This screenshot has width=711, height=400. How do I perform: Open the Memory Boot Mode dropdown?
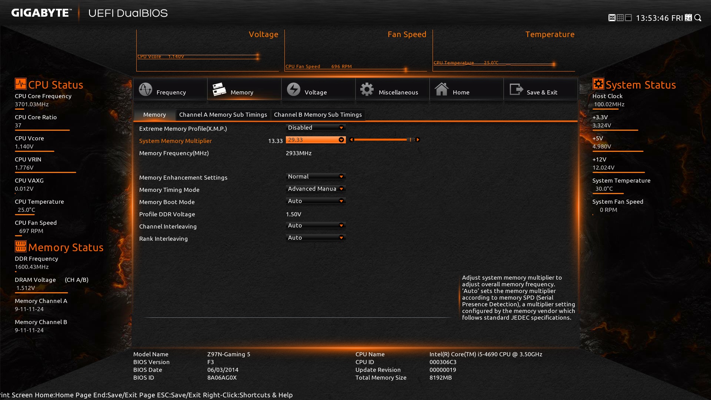316,201
